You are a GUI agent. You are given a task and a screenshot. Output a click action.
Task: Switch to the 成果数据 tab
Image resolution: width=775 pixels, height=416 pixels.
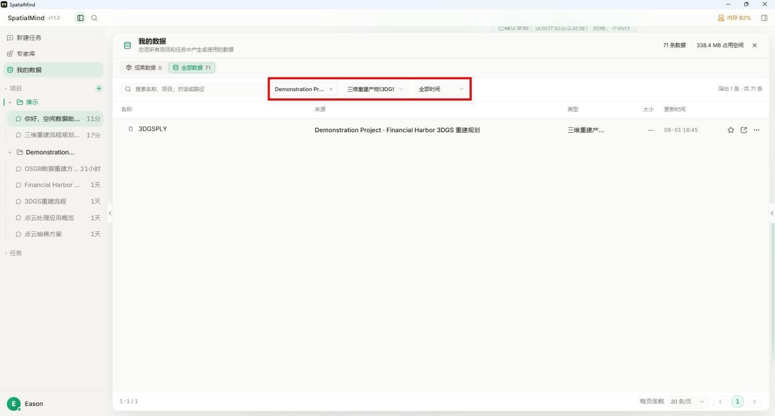tap(144, 68)
